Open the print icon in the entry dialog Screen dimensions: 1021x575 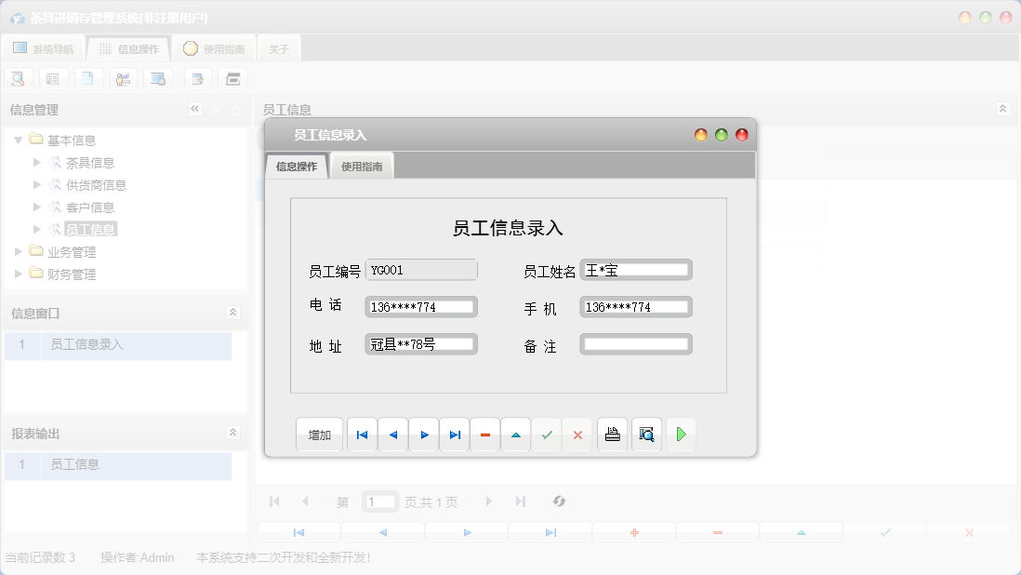pyautogui.click(x=612, y=434)
